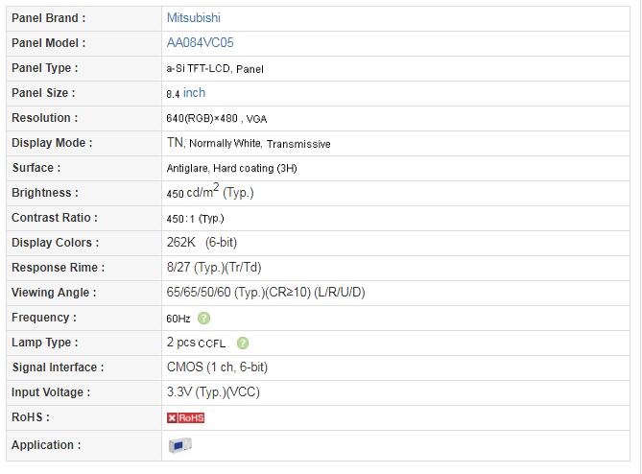Click the help icon next to CCFL
This screenshot has height=474, width=642.
[243, 343]
